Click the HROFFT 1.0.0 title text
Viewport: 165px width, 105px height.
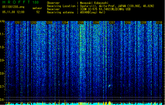20,2
